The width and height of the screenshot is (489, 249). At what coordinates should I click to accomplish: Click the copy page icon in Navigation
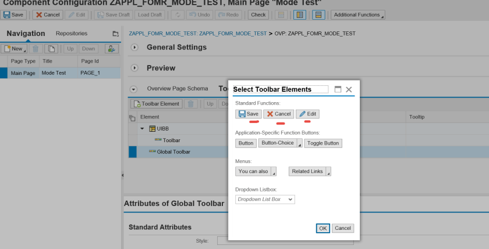(x=52, y=49)
